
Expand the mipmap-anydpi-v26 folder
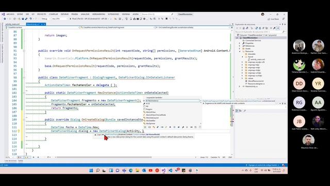242,62
